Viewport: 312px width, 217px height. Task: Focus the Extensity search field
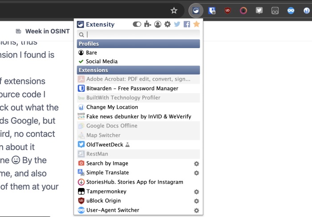click(139, 35)
